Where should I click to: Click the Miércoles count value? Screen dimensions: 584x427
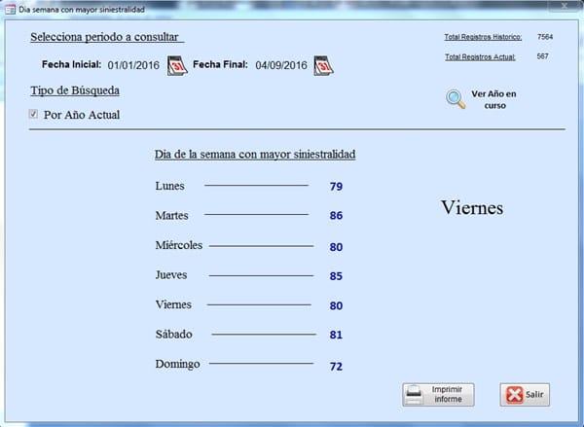point(336,247)
